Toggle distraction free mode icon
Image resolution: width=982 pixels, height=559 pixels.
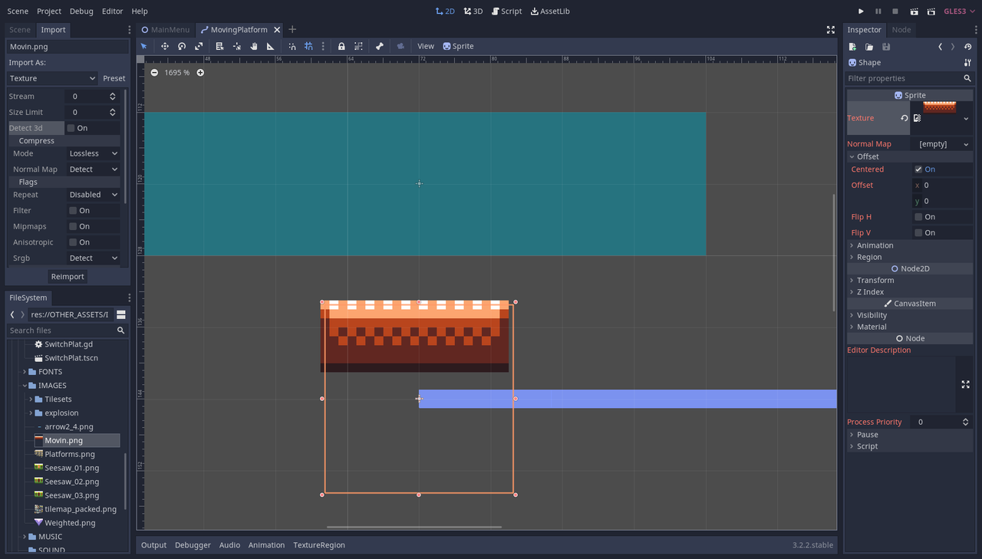click(831, 29)
